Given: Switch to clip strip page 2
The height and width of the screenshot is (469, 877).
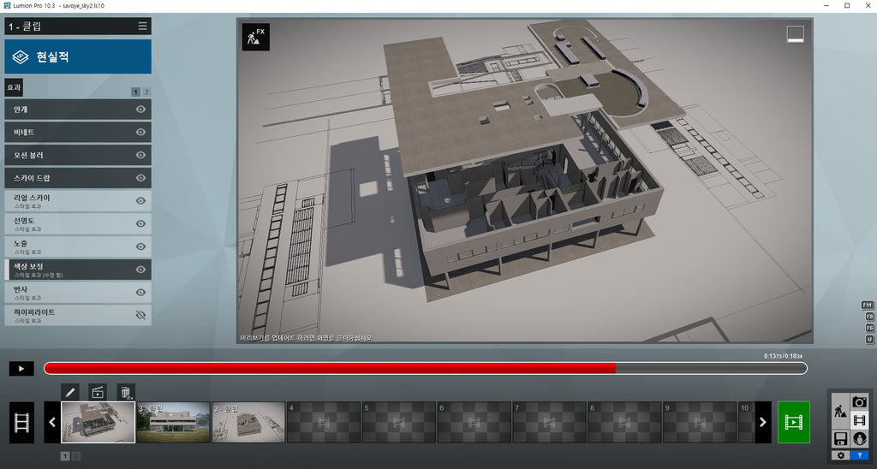Looking at the screenshot, I should 76,456.
